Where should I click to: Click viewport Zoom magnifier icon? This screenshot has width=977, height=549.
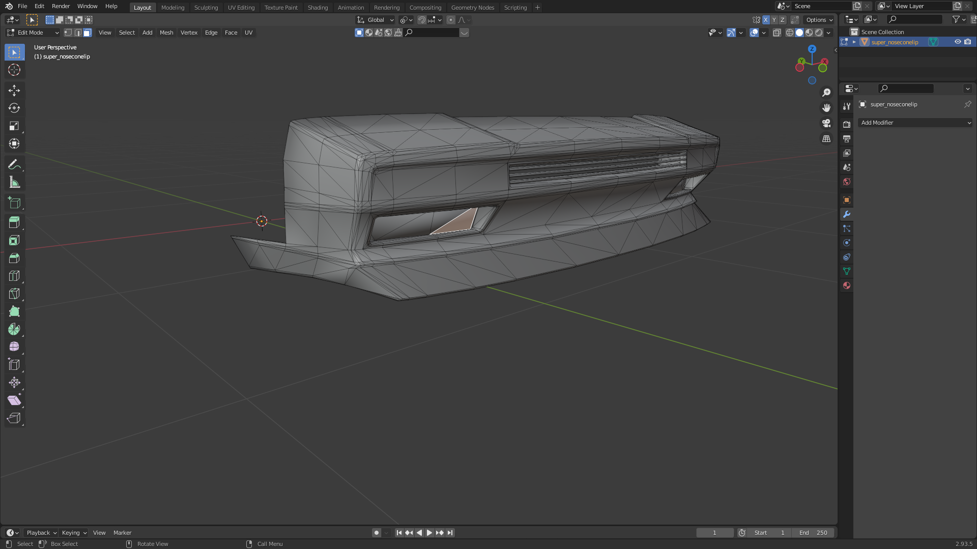tap(826, 93)
